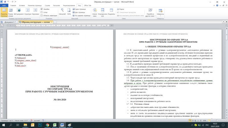The image size is (228, 128).
Task: Open the Веб-документ view
Action: point(19,12)
